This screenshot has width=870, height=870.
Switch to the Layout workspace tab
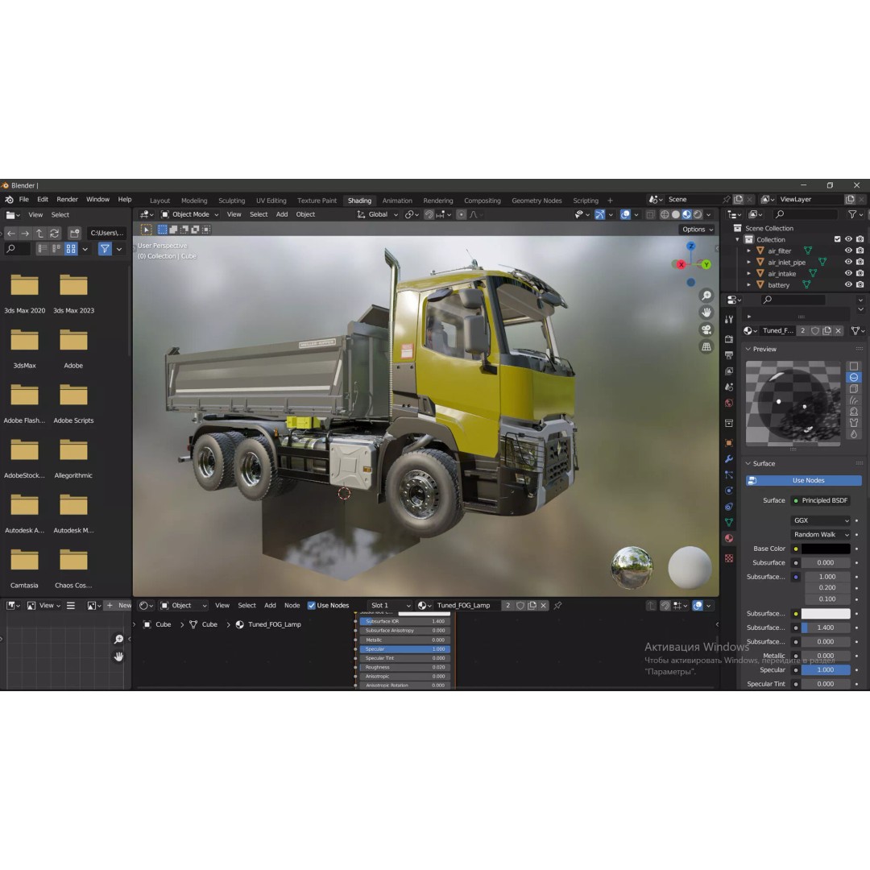point(159,201)
